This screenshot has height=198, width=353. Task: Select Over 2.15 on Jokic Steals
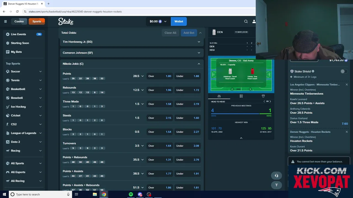point(160,118)
